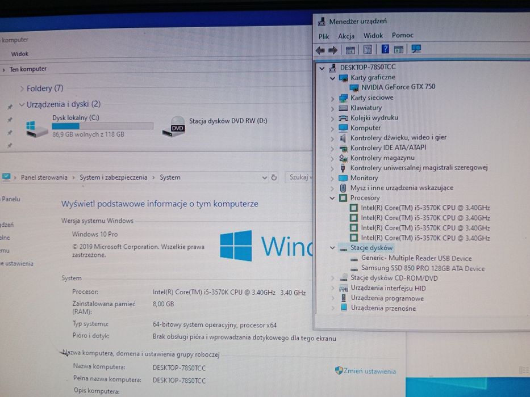Click the refresh icon in System address bar
The height and width of the screenshot is (397, 530).
pyautogui.click(x=274, y=177)
